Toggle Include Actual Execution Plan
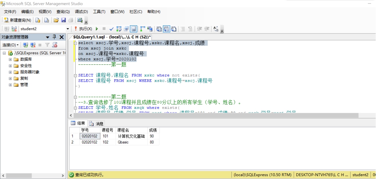The width and height of the screenshot is (376, 179). point(143,29)
